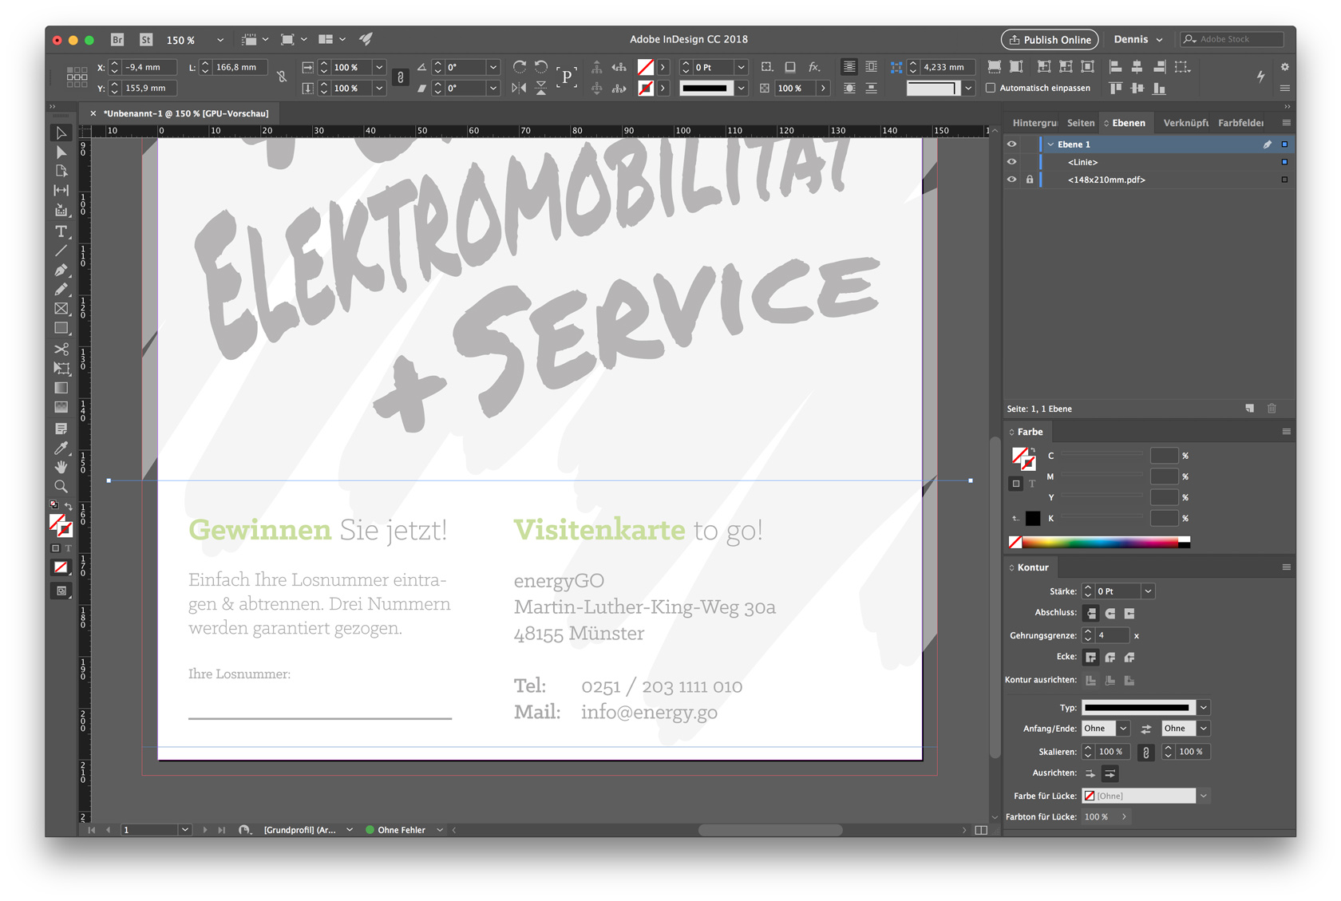This screenshot has height=901, width=1341.
Task: Select the Hand tool
Action: (61, 467)
